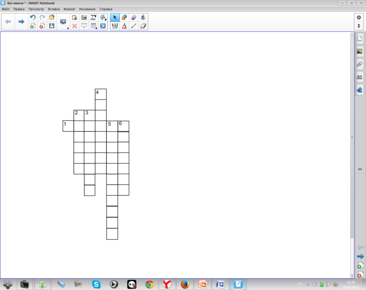The height and width of the screenshot is (290, 366).
Task: Open the Page Sorter tab in sidebar
Action: [359, 39]
